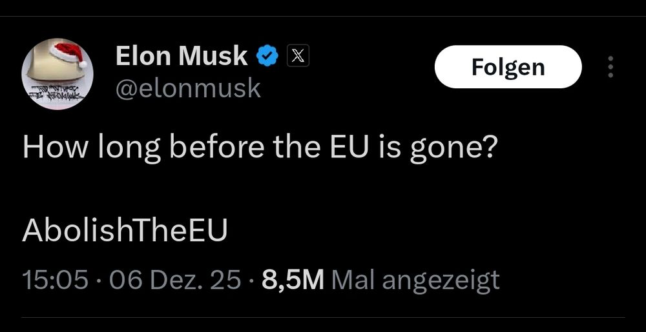Click the divider line above the tweet
This screenshot has width=646, height=332.
[323, 16]
